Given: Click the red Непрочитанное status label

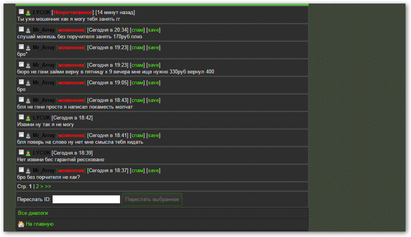Looking at the screenshot, I should pyautogui.click(x=73, y=12).
